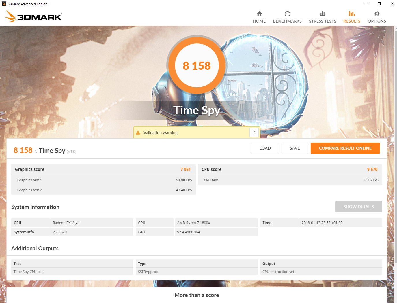Click CPU test value 32.15 FPS
Screen dimensions: 397x303
370,180
